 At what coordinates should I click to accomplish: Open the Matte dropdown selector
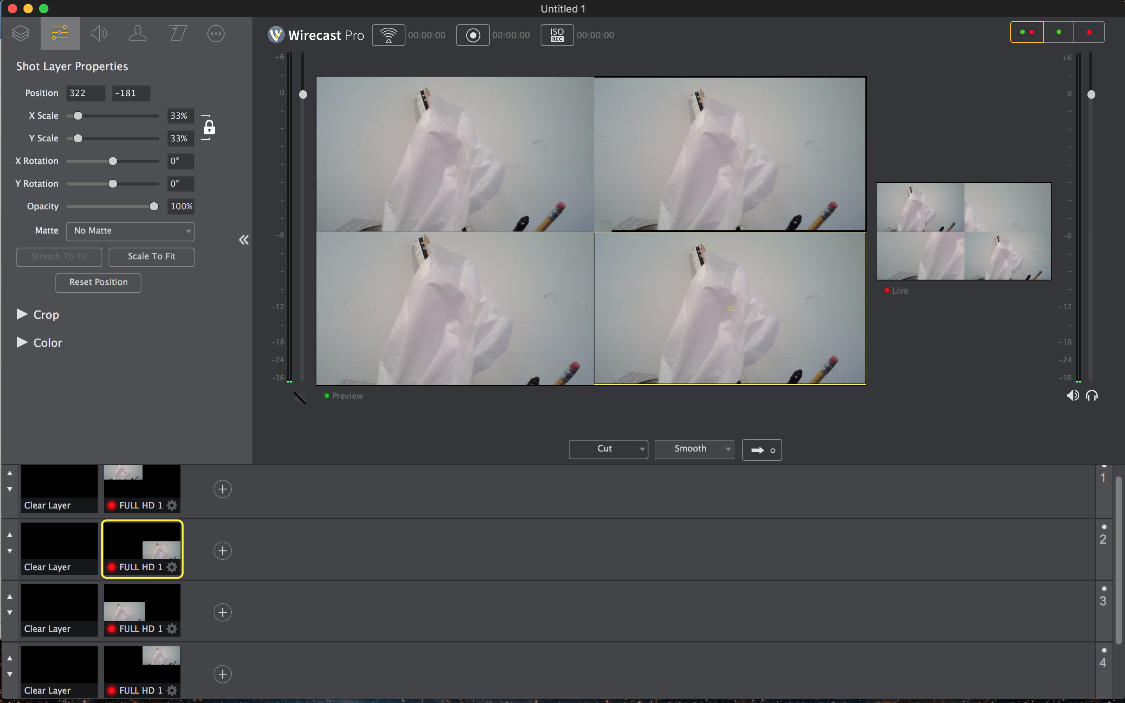(129, 230)
